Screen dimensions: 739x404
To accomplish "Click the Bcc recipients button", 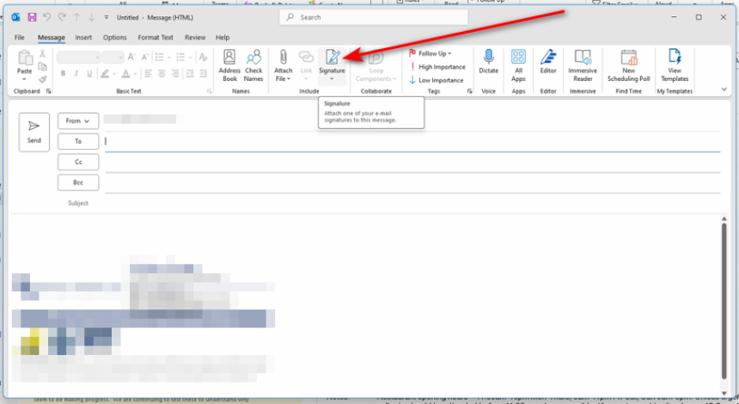I will [x=78, y=183].
